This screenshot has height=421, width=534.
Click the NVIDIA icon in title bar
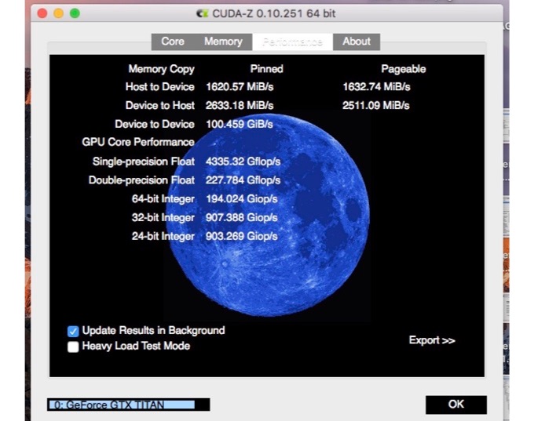click(x=202, y=13)
